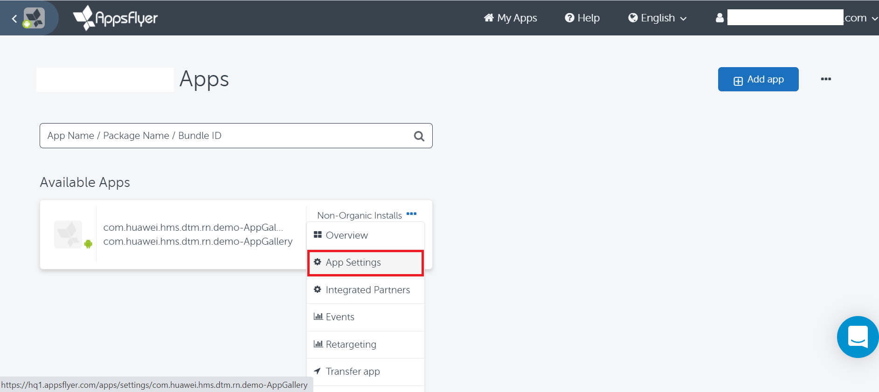The width and height of the screenshot is (879, 392).
Task: Select App Settings in the app menu
Action: pyautogui.click(x=366, y=262)
